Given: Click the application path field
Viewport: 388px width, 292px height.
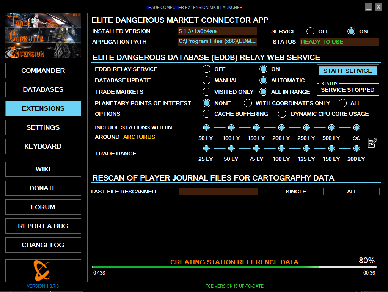Looking at the screenshot, I should (x=217, y=41).
